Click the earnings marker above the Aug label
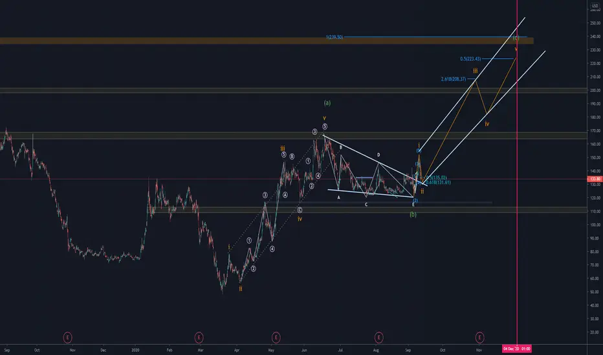603x355 pixels. pyautogui.click(x=378, y=338)
